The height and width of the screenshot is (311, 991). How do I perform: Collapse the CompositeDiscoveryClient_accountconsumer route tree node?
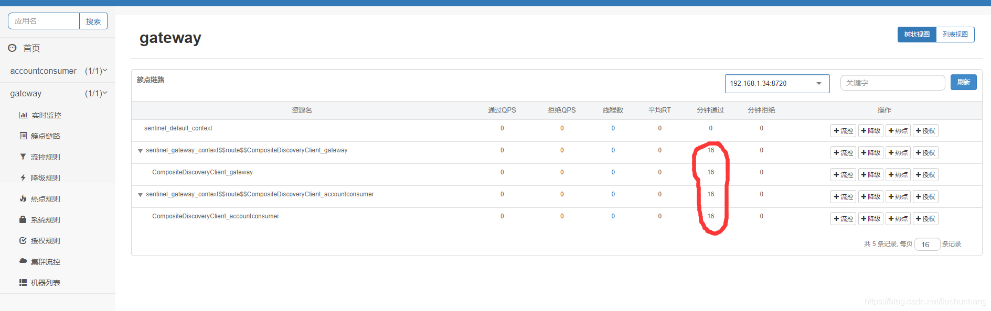tap(140, 195)
